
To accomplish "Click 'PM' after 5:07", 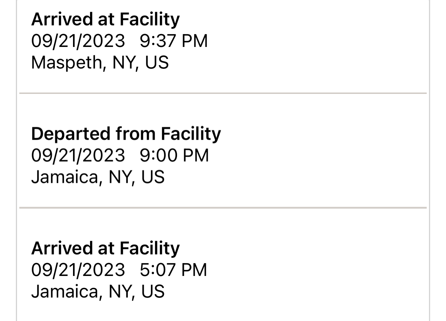I will pos(194,270).
